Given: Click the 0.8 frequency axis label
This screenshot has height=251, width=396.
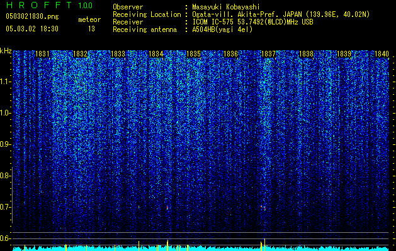Looking at the screenshot, I should click(5, 176).
